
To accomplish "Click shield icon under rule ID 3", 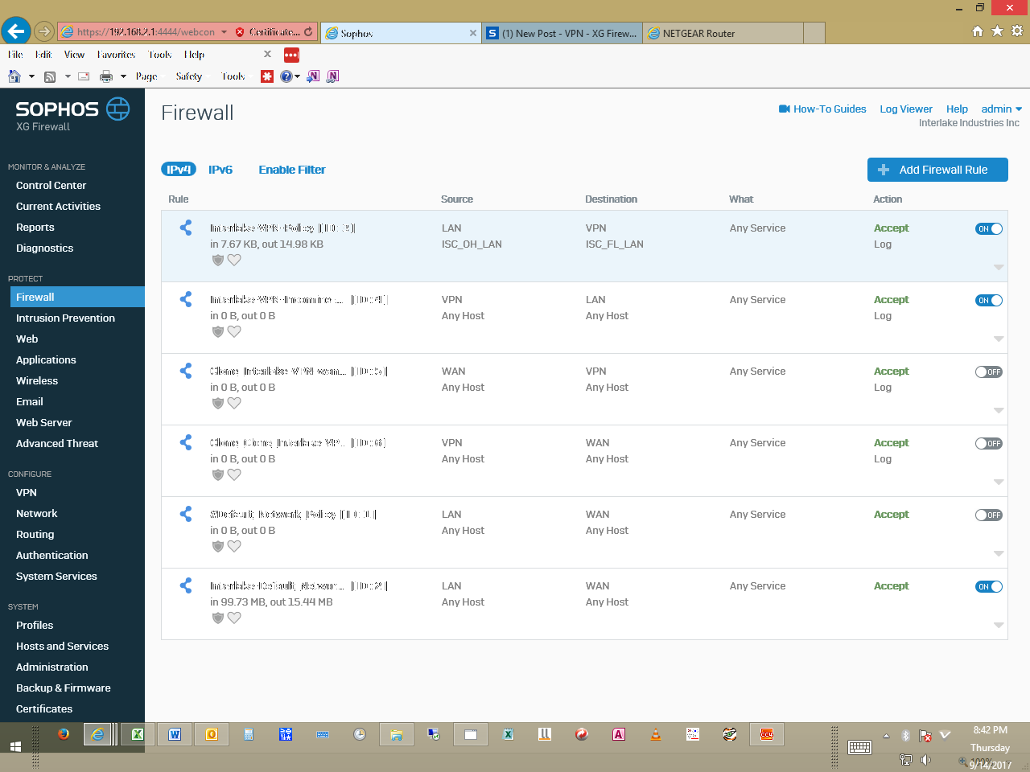I will [x=217, y=260].
